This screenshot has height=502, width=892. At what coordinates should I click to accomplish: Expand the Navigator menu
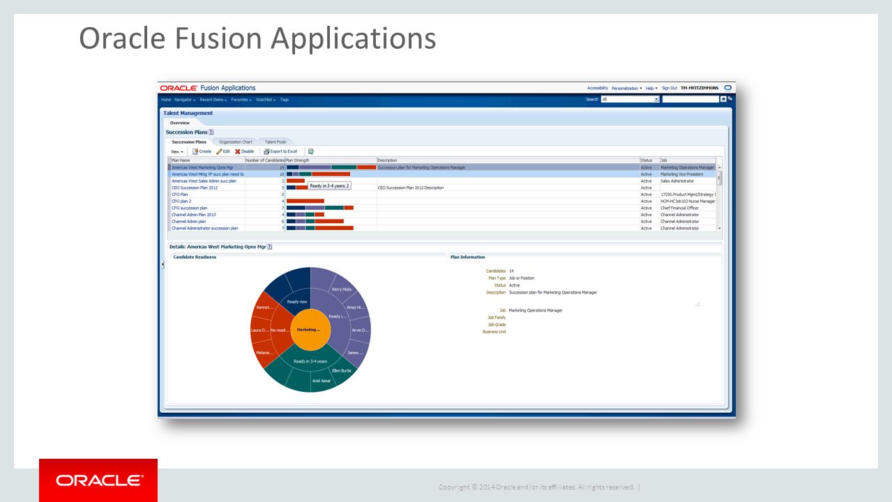coord(186,100)
